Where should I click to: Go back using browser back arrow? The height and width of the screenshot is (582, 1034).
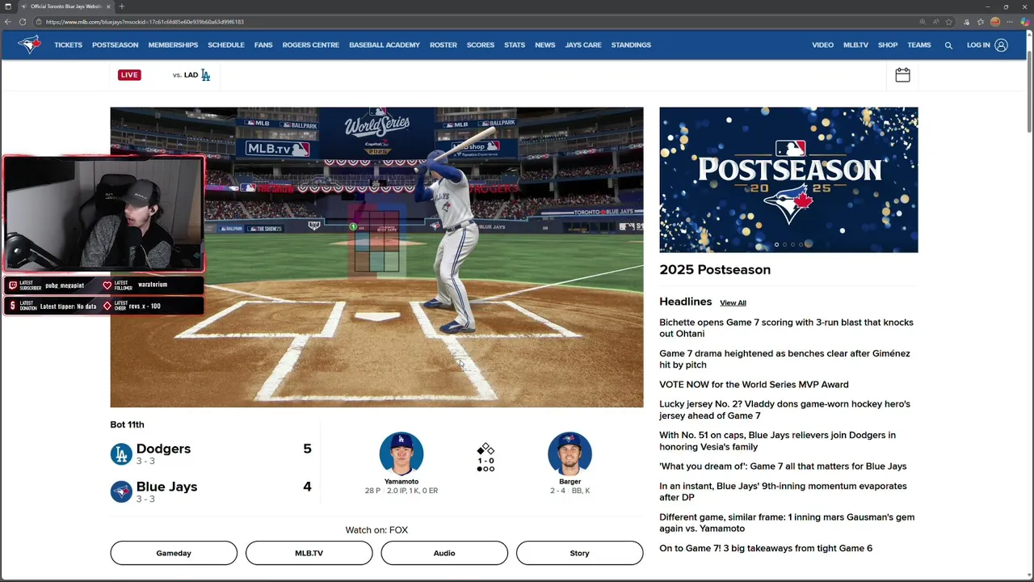[8, 22]
